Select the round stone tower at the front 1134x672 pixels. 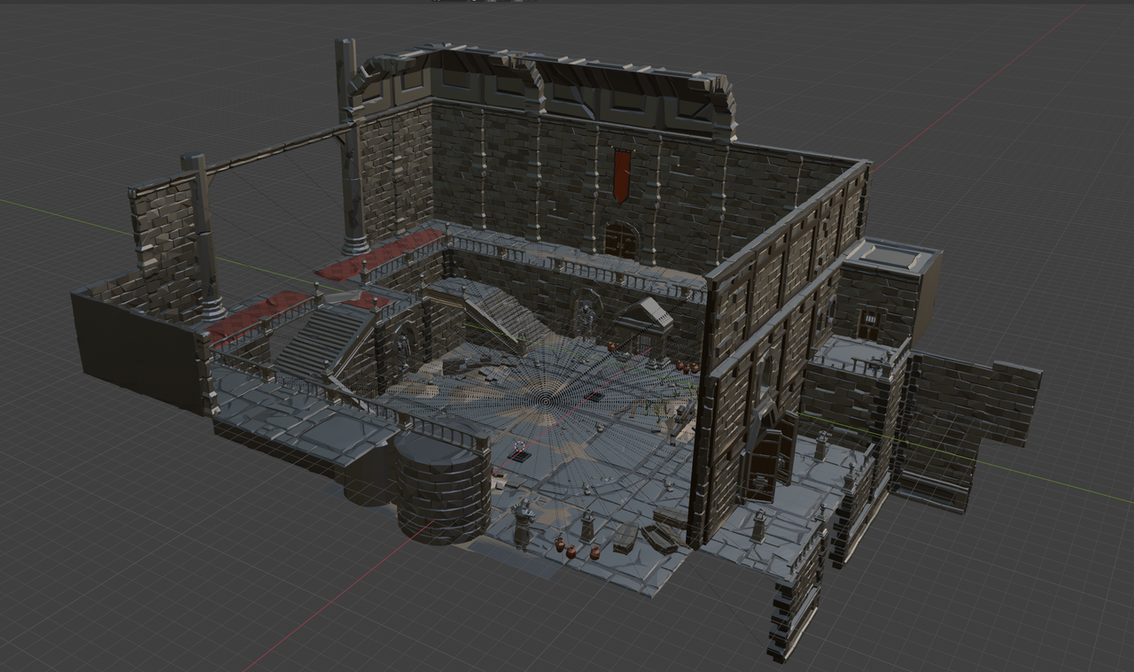pyautogui.click(x=443, y=483)
